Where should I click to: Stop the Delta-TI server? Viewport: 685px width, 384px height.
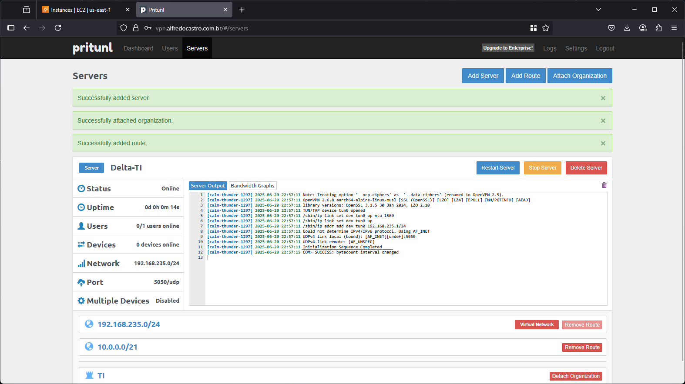pyautogui.click(x=542, y=168)
